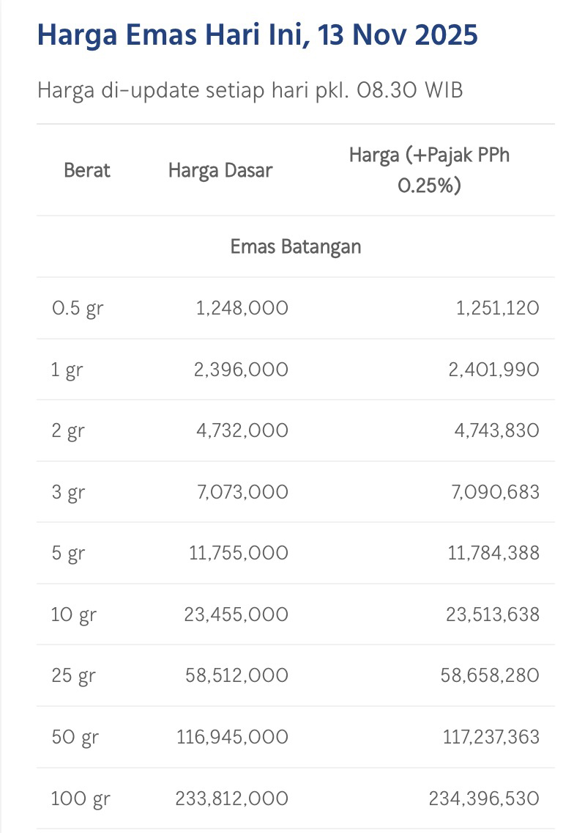
Task: Click the 1 gr weight cell
Action: [67, 370]
